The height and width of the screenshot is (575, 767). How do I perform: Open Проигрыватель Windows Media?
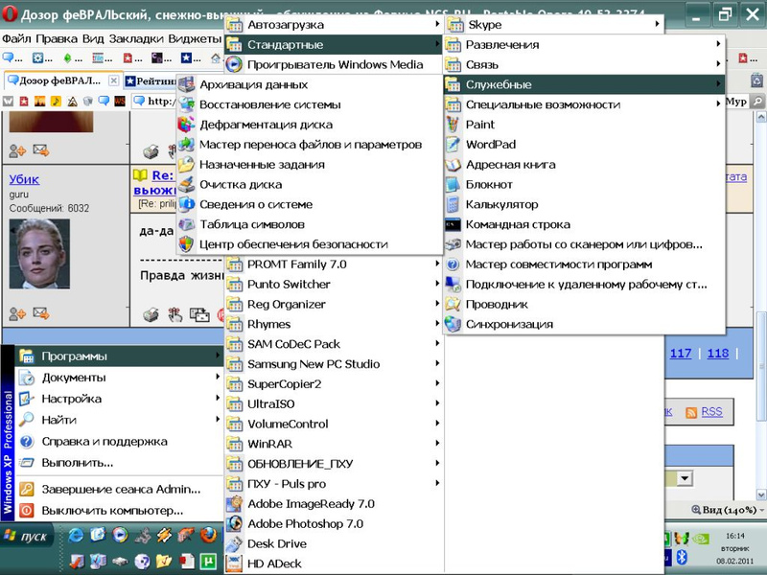tap(334, 65)
